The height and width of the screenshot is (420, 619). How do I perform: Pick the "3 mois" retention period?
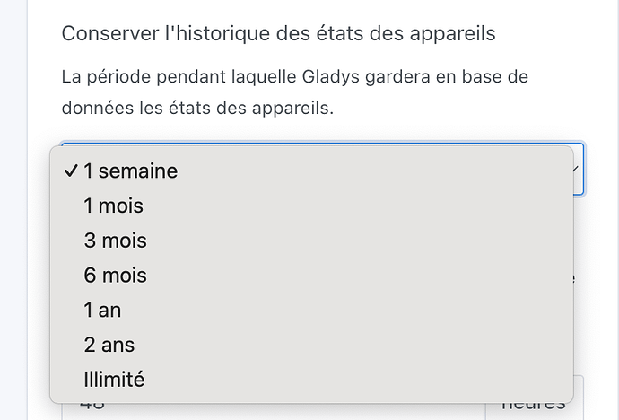pos(115,241)
